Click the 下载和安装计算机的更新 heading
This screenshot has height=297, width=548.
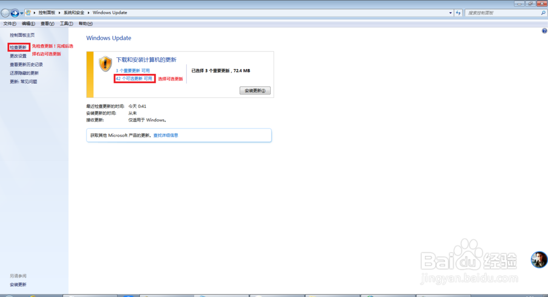146,60
